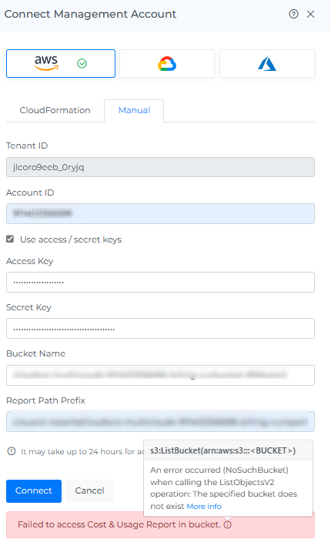Click the info icon next to the error message
The height and width of the screenshot is (549, 331).
pyautogui.click(x=227, y=524)
